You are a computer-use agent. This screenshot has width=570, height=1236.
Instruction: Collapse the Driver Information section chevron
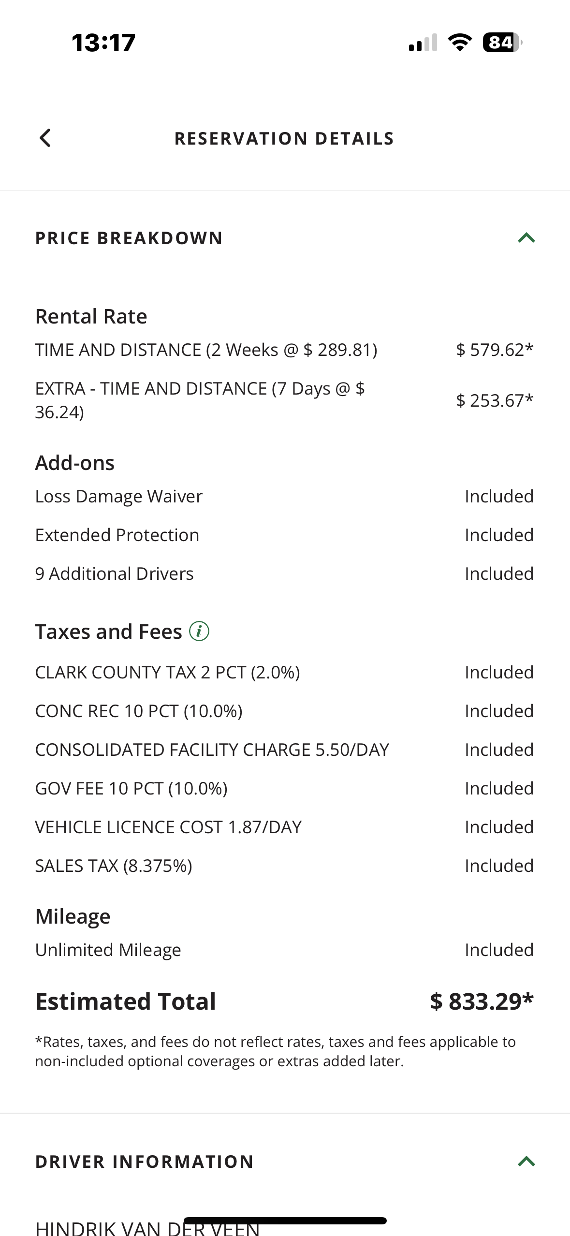[x=526, y=1161]
